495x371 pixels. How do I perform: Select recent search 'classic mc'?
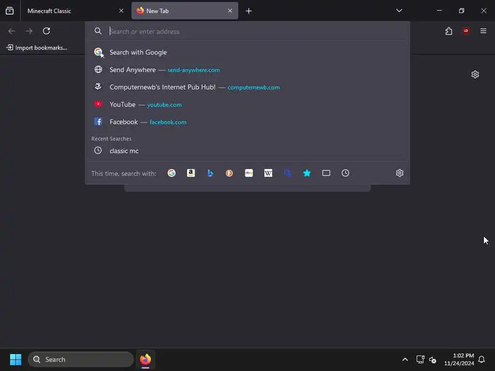(247, 151)
